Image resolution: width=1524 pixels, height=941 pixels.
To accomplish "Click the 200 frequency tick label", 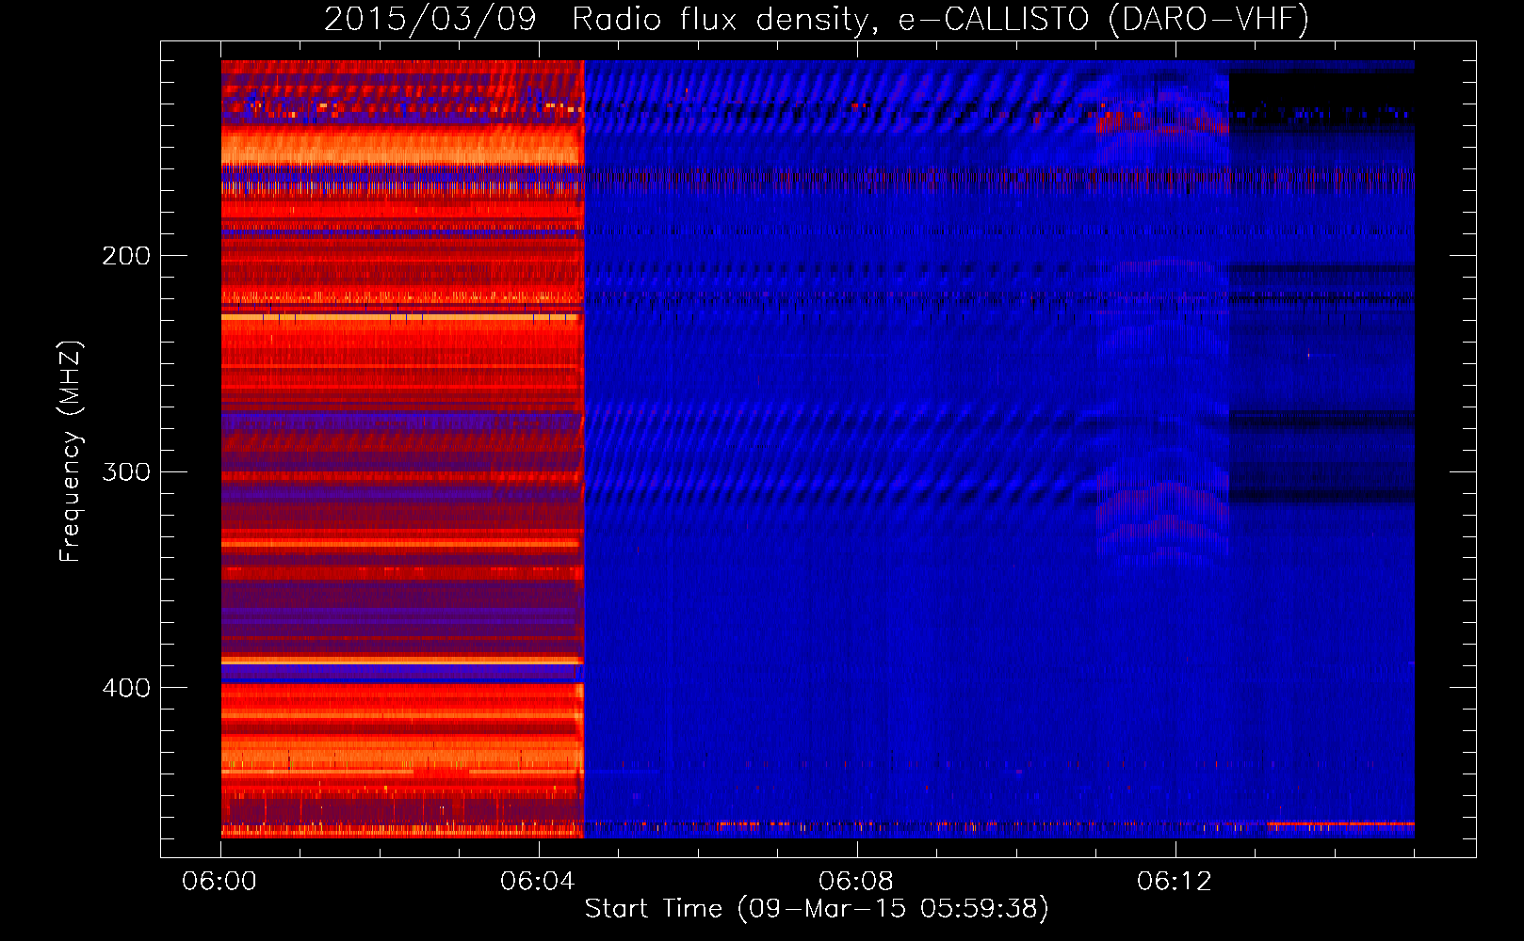I will [126, 256].
